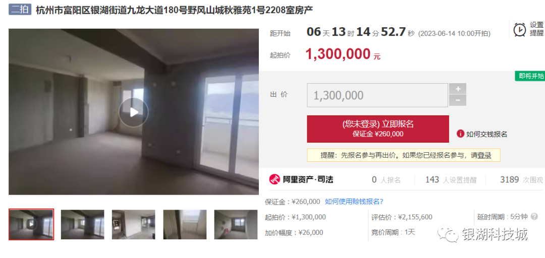Click the alarm clock reminder icon
The width and height of the screenshot is (545, 258).
[x=520, y=30]
